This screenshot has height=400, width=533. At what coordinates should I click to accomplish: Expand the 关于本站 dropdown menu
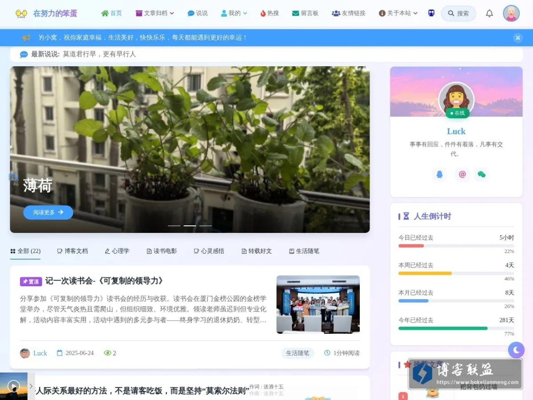(x=398, y=13)
